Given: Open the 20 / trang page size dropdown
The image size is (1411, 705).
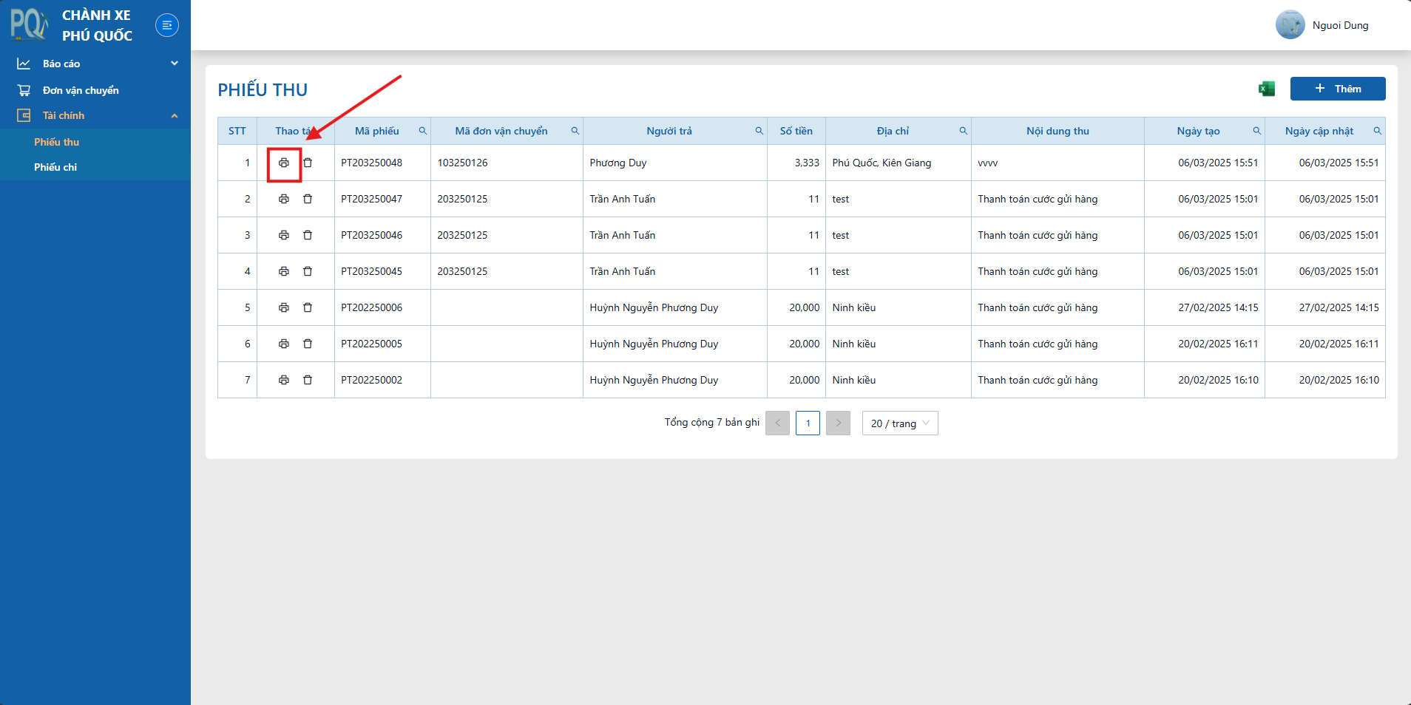Looking at the screenshot, I should point(900,423).
